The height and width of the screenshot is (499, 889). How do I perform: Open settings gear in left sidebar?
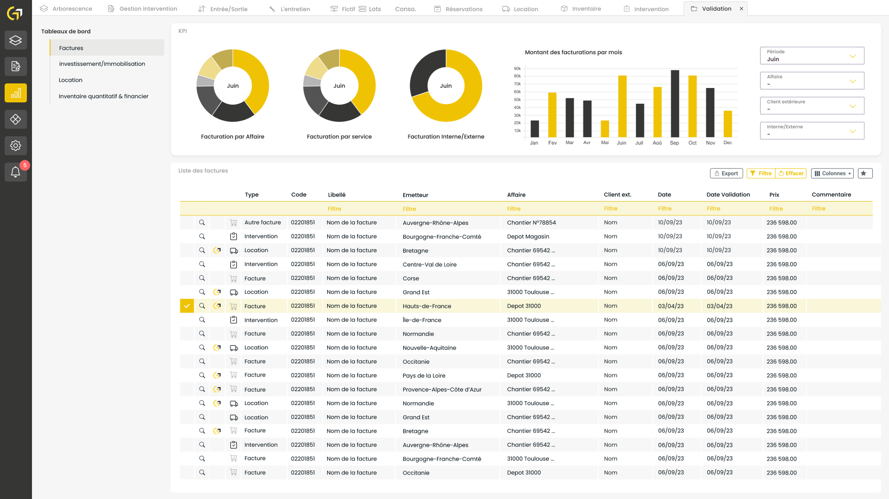click(x=15, y=146)
